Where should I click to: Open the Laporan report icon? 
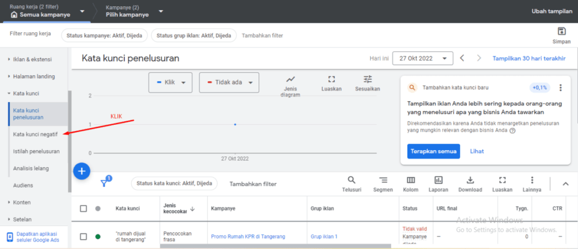pyautogui.click(x=439, y=180)
